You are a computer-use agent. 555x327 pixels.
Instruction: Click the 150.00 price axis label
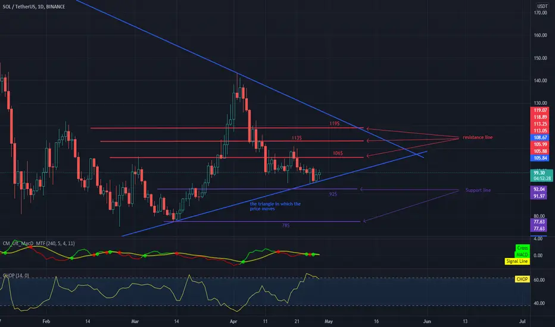click(x=540, y=58)
